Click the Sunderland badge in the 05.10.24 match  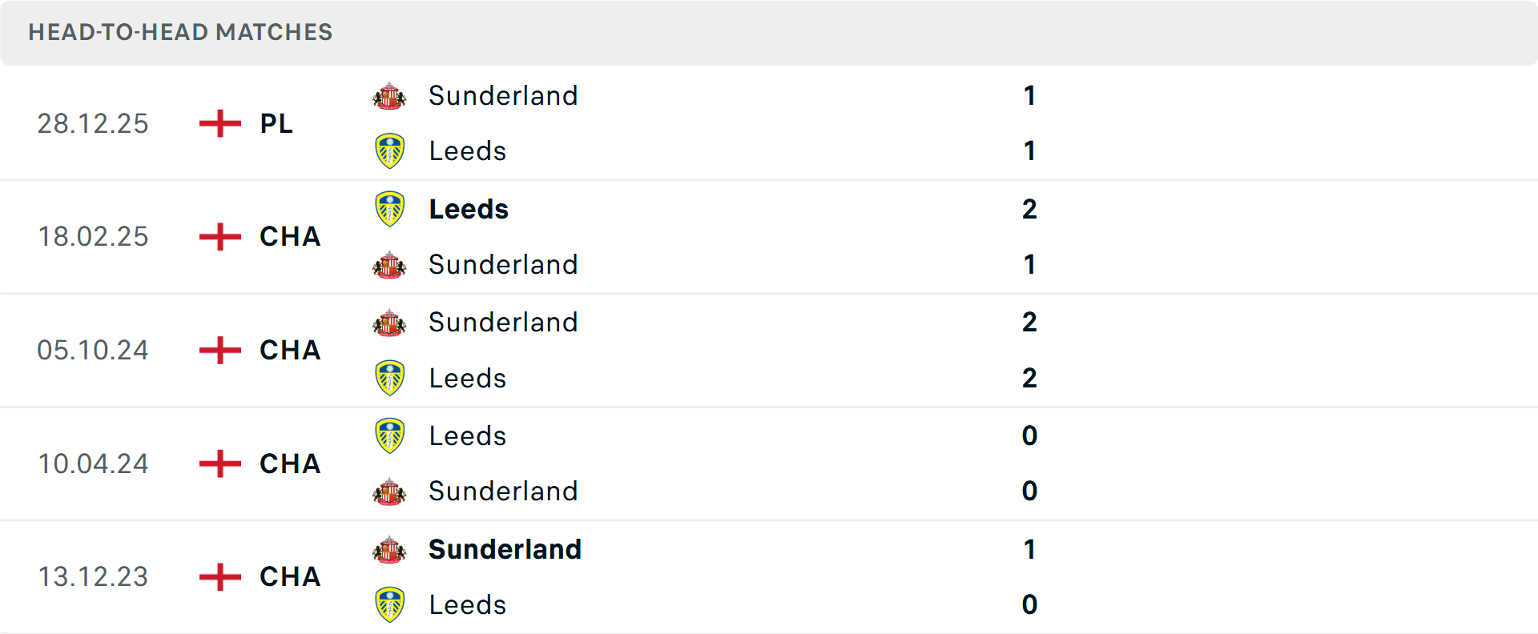[x=389, y=323]
